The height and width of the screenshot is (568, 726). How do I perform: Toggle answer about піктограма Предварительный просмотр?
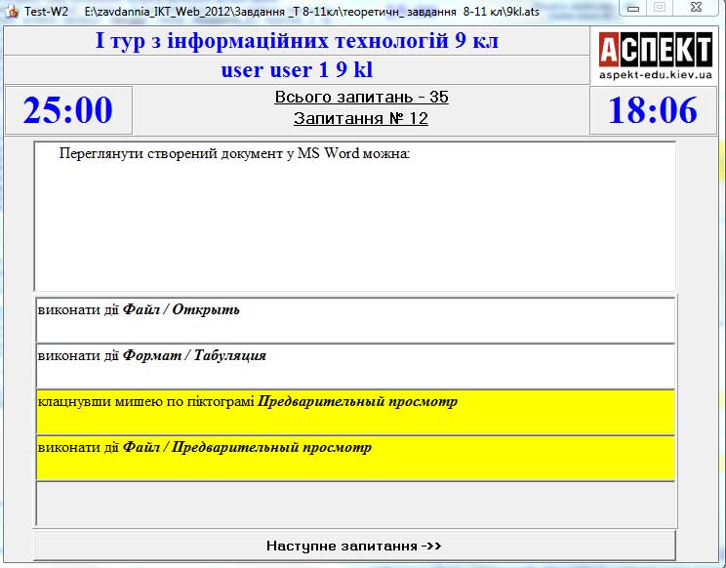pos(355,411)
